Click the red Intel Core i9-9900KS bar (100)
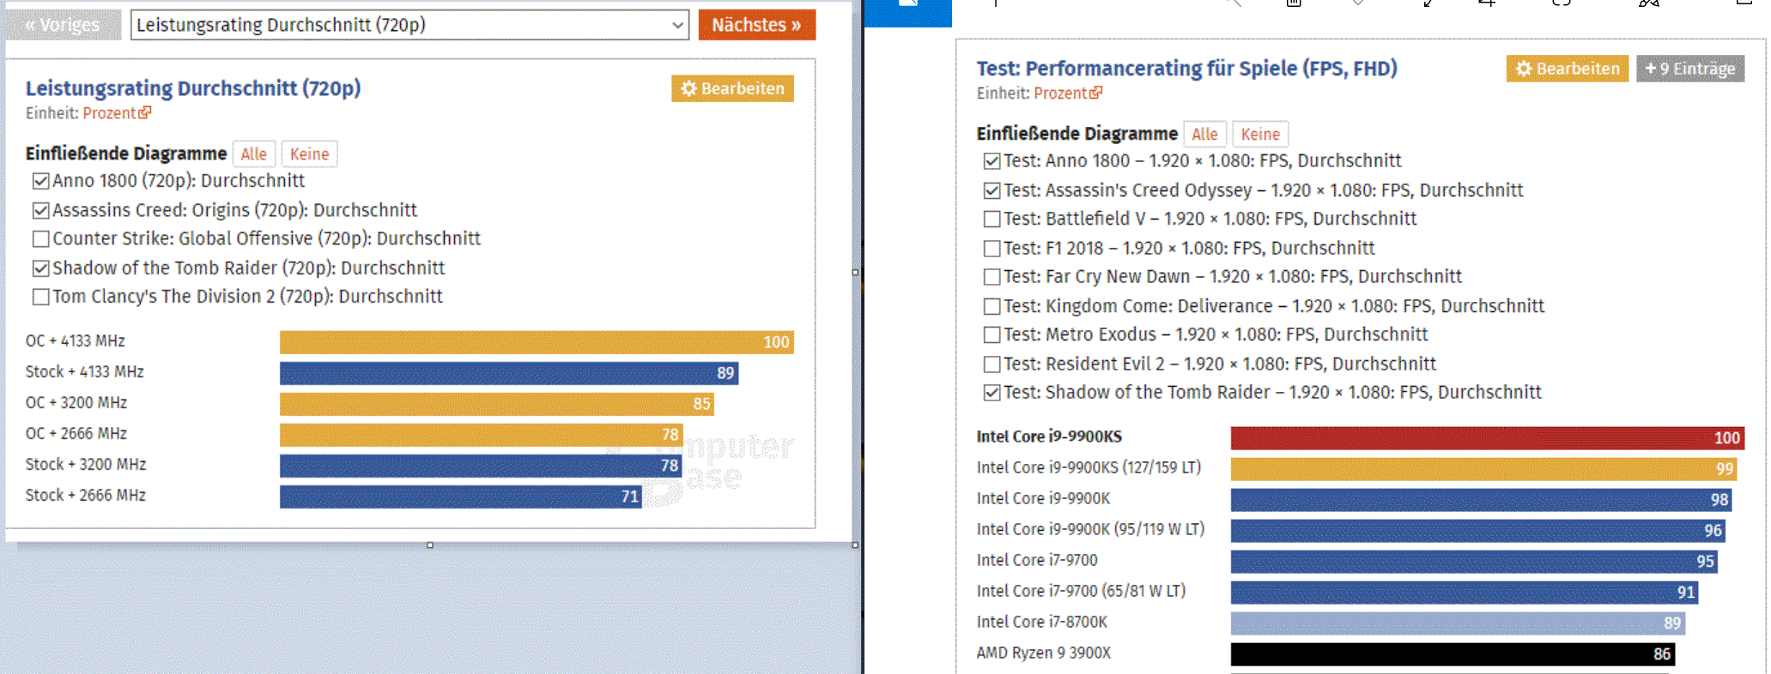1771x674 pixels. [x=1488, y=438]
